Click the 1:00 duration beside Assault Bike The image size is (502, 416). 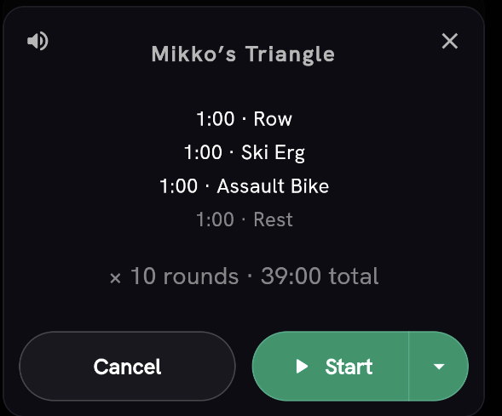click(x=179, y=186)
